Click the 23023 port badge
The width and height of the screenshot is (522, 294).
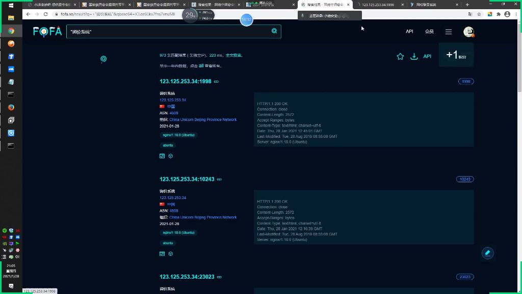tap(465, 277)
